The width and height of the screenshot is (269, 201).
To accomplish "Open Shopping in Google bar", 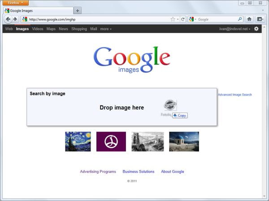I will click(79, 29).
